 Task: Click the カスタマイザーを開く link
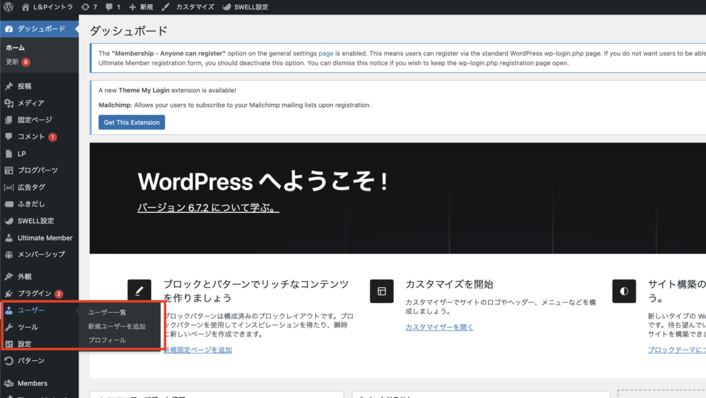[x=439, y=327]
